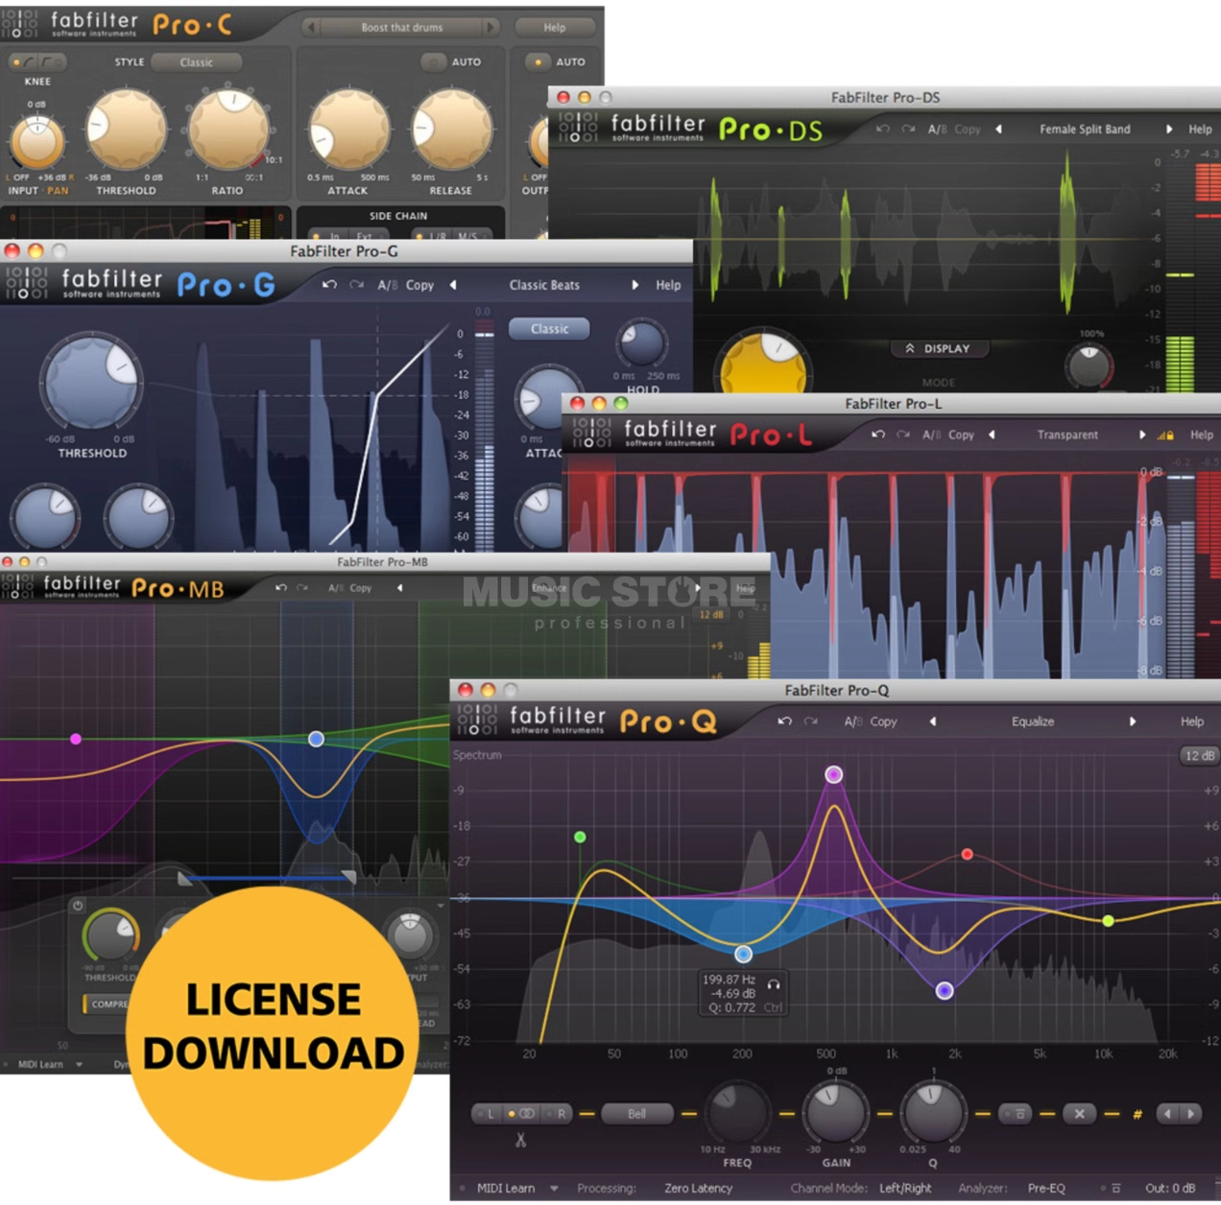Click the Help button in Pro-C
Viewport: 1221px width, 1205px height.
[555, 28]
